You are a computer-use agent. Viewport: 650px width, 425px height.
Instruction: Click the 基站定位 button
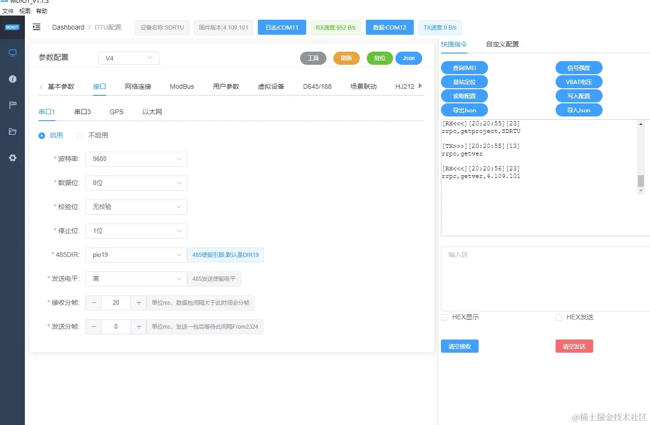(x=464, y=82)
